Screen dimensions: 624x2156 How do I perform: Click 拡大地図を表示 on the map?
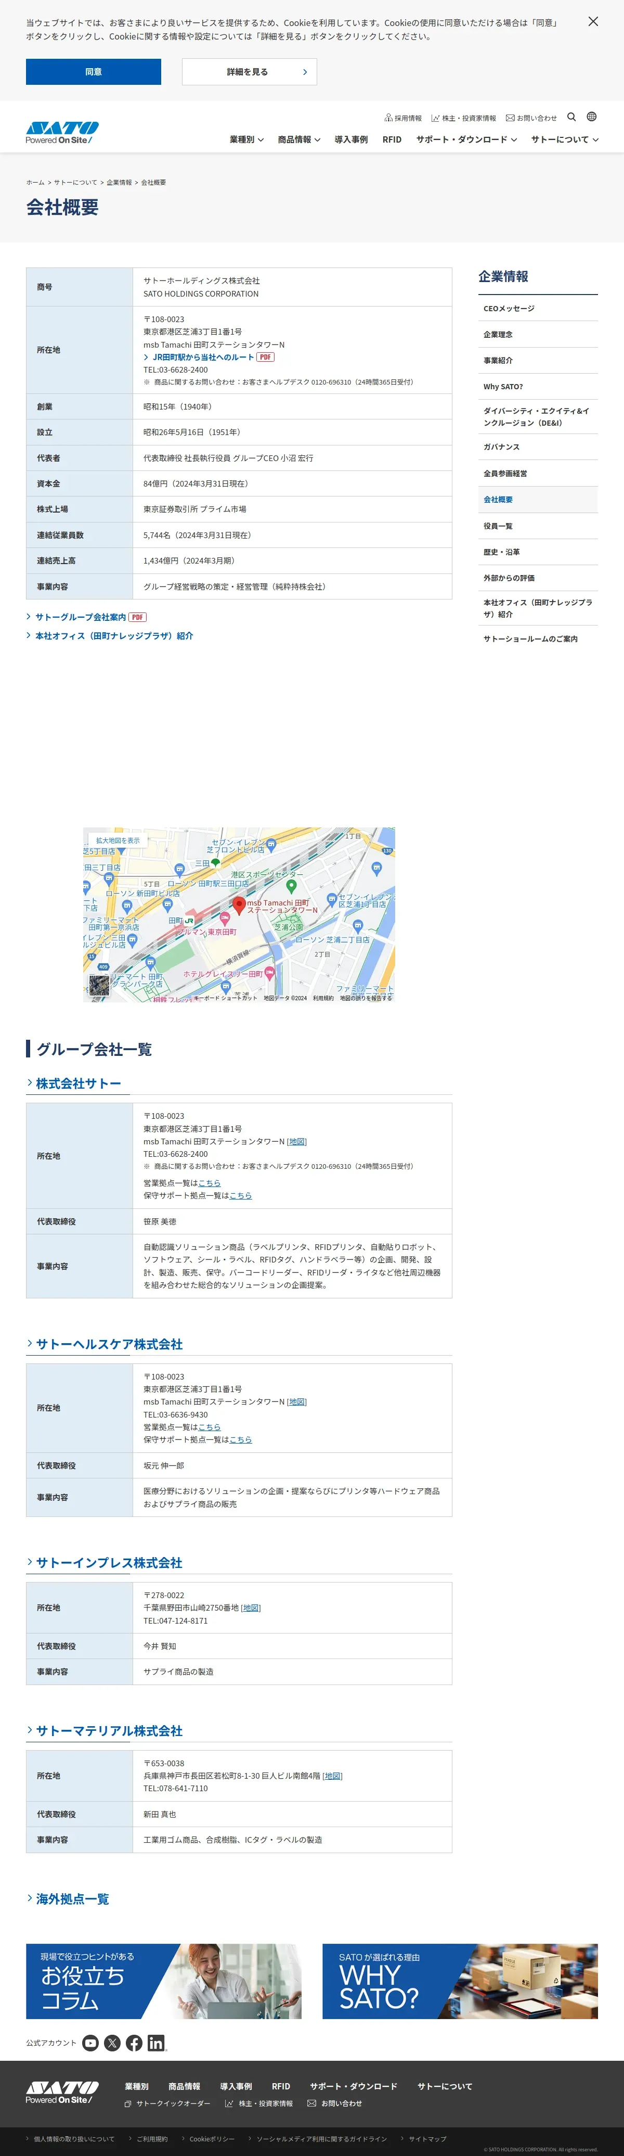(118, 840)
